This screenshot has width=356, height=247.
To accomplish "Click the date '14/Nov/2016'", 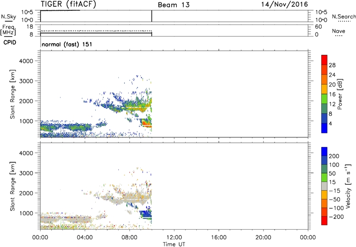I will tap(284, 4).
